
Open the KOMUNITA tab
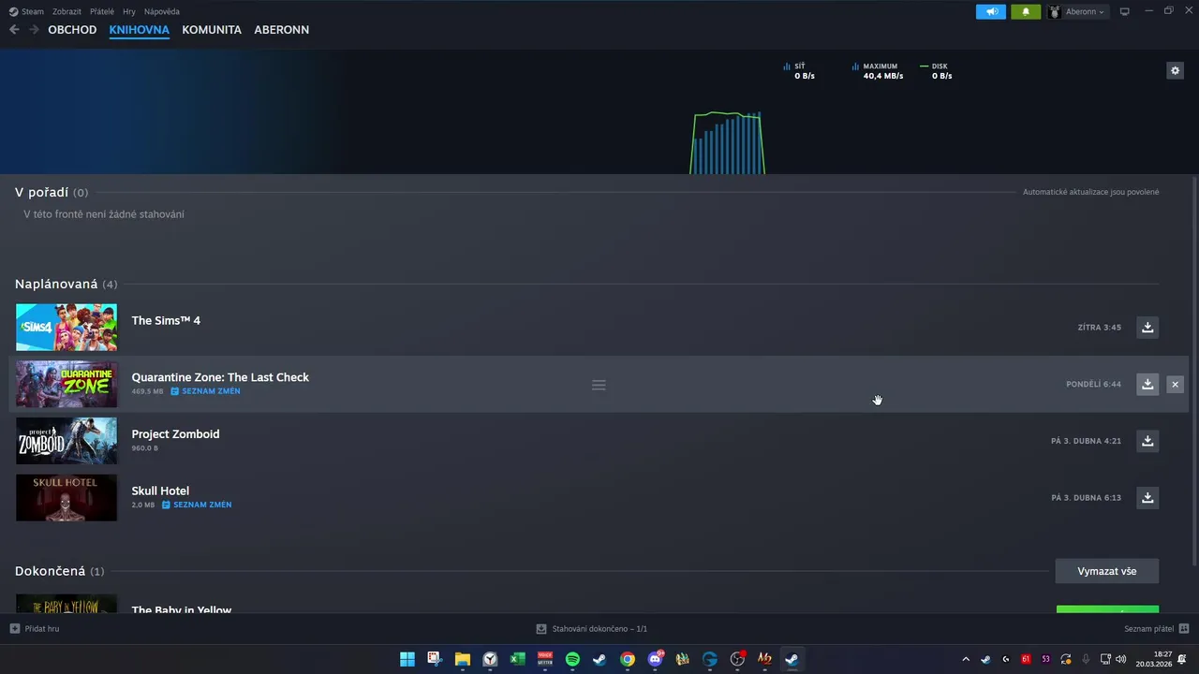click(212, 30)
